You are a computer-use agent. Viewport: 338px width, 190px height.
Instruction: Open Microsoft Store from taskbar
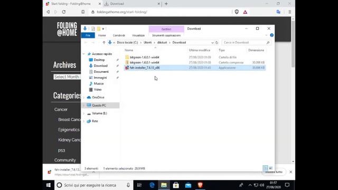[176, 185]
